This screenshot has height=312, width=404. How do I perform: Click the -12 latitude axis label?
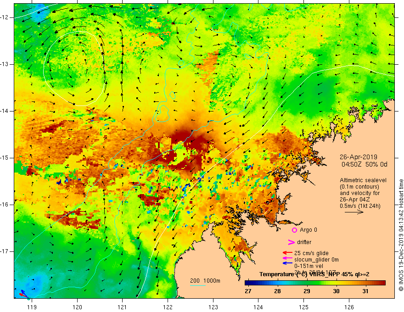5,17
